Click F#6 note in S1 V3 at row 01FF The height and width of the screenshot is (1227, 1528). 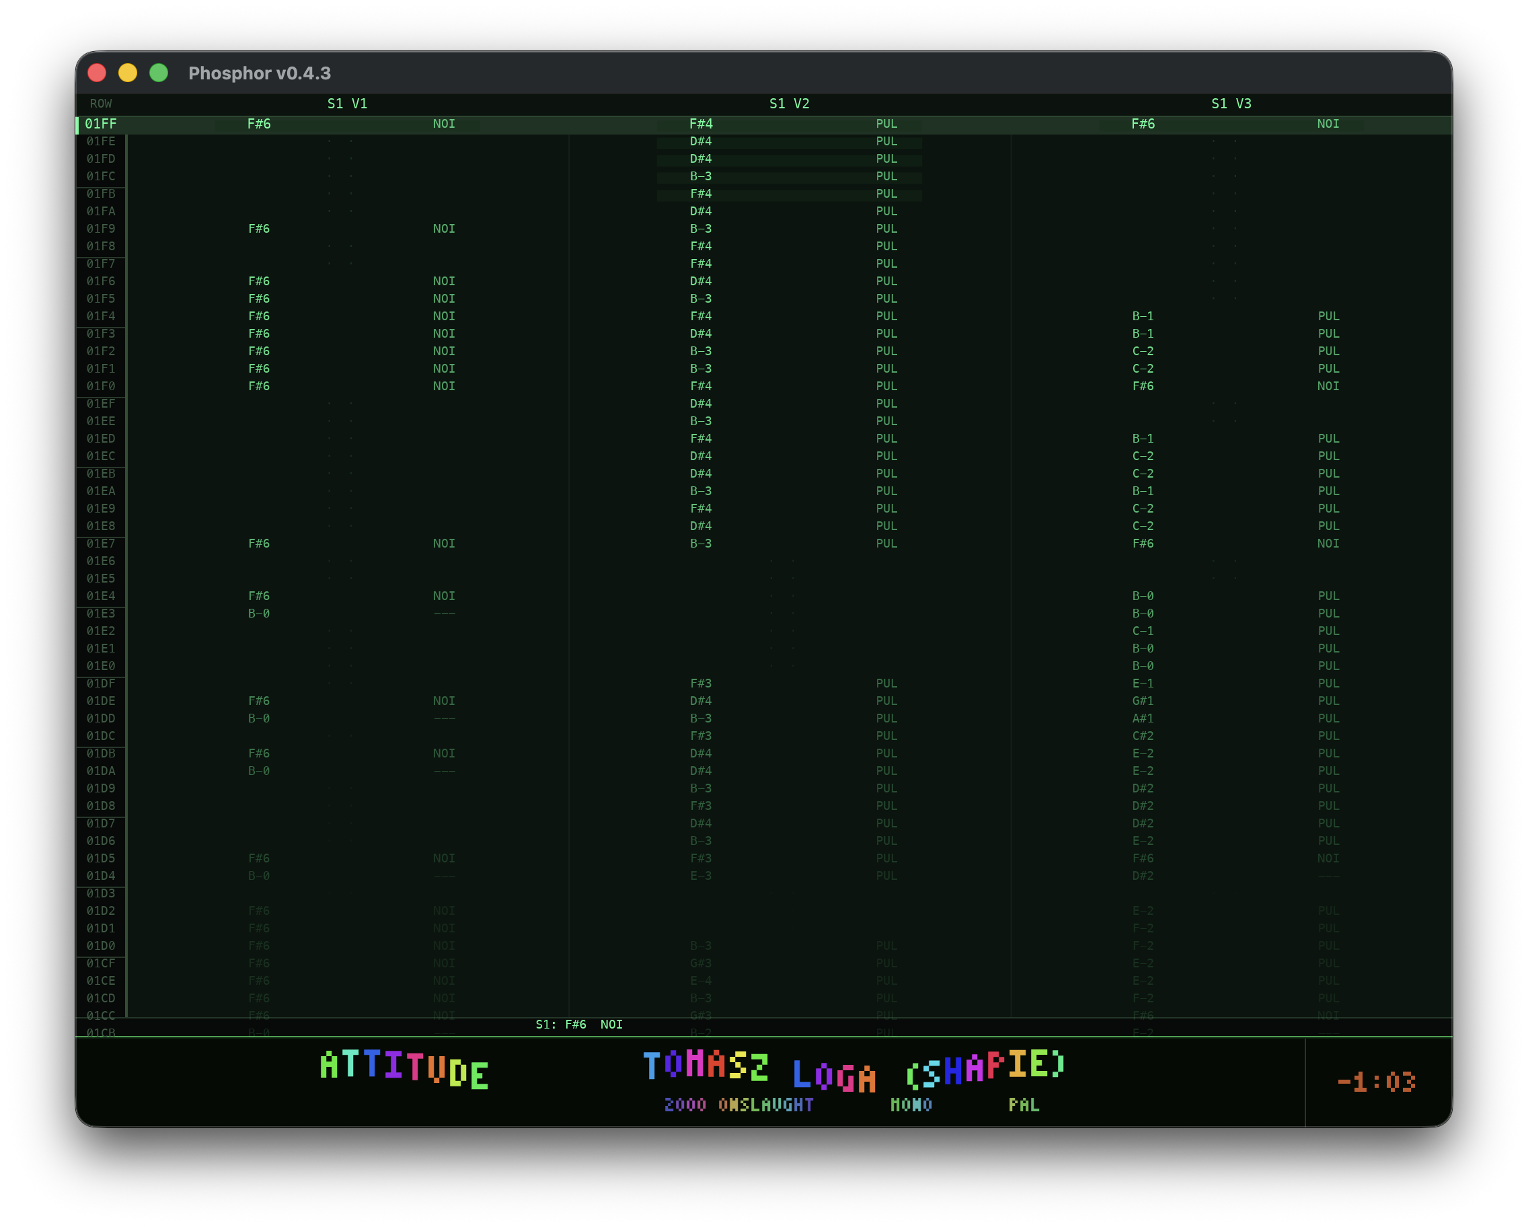coord(1143,124)
